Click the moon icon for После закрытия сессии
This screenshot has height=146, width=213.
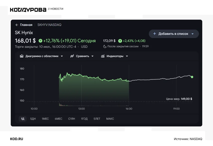click(x=105, y=46)
